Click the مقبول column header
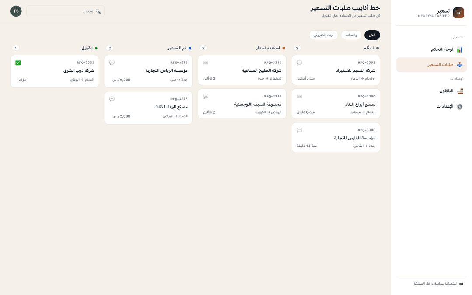Screen dimensions: 472x295 point(87,48)
